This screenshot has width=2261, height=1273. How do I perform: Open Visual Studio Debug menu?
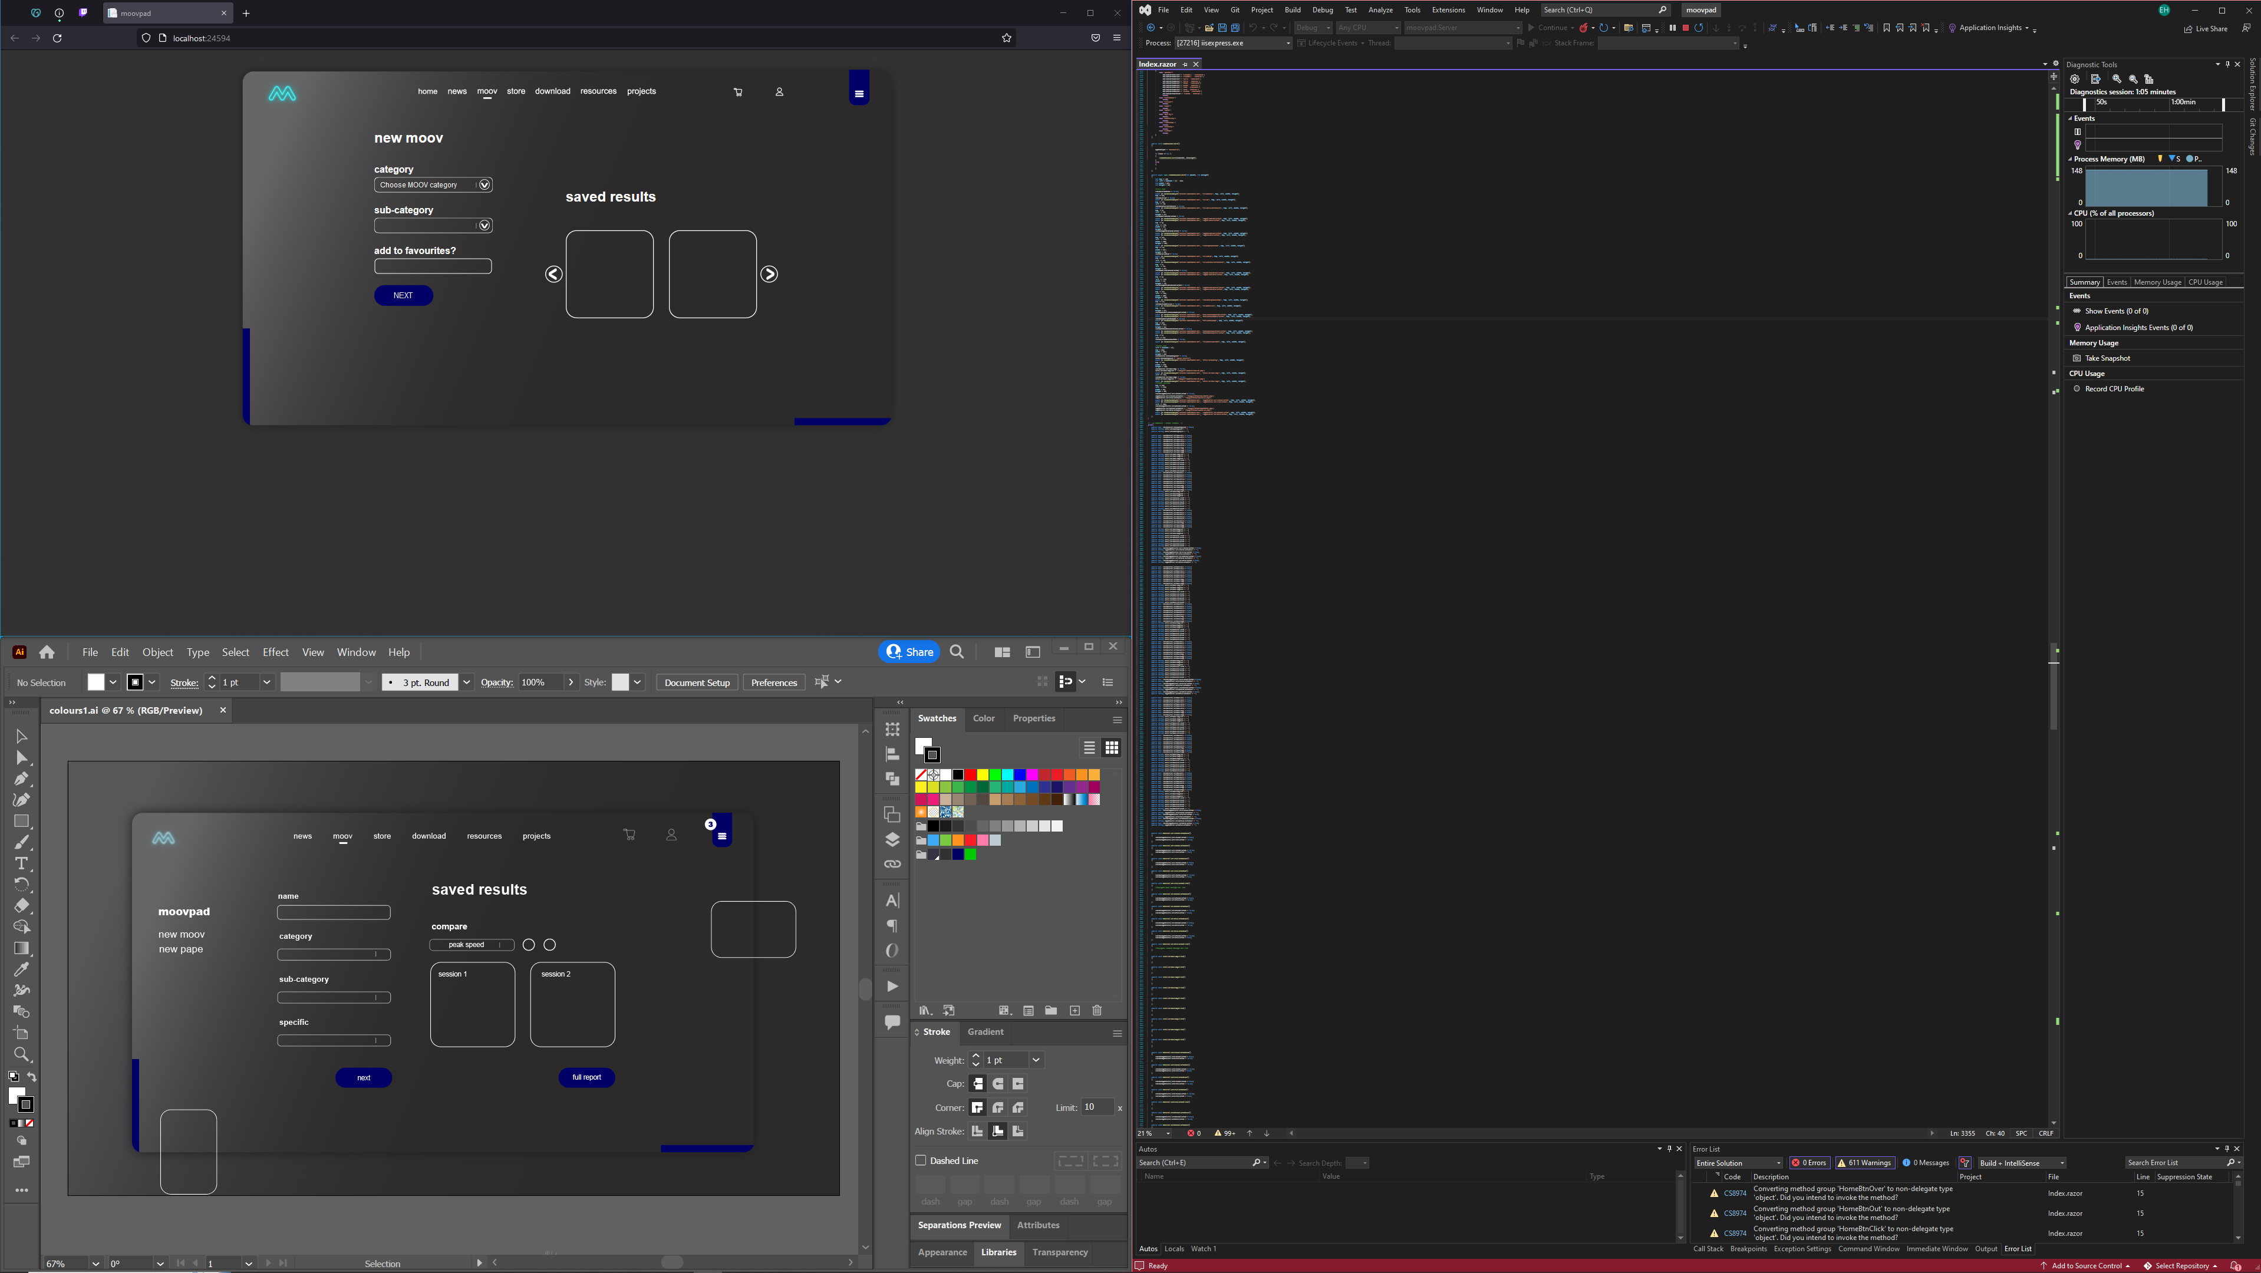[x=1322, y=9]
